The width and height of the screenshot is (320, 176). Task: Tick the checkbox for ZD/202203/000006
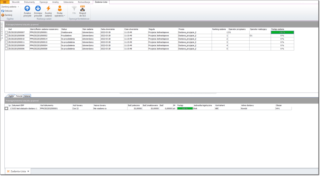click(6, 48)
